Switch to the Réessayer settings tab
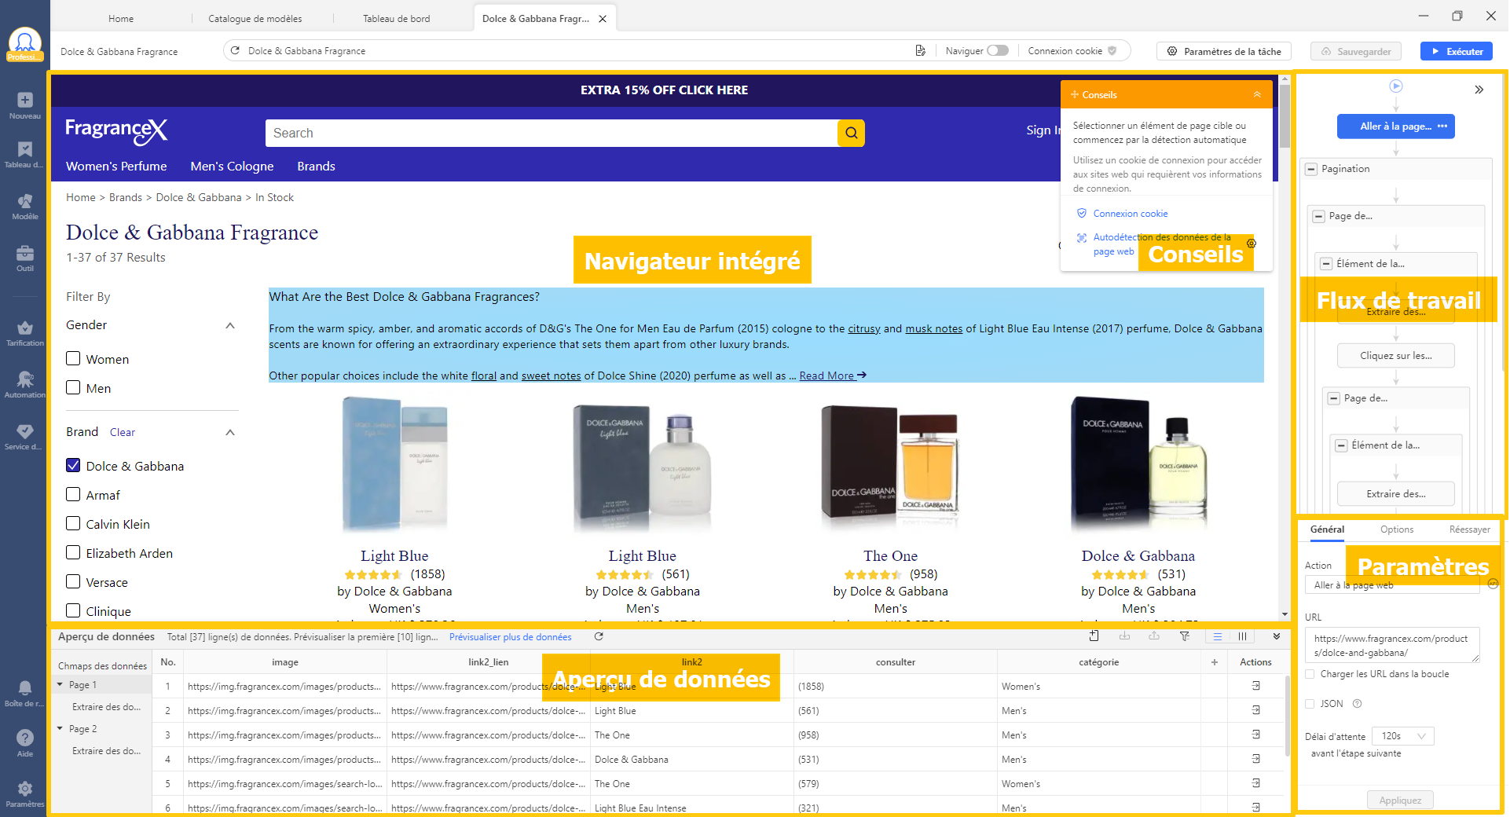The height and width of the screenshot is (817, 1510). click(x=1469, y=529)
